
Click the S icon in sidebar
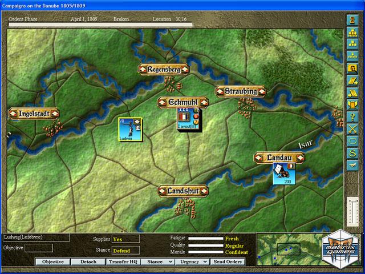pos(352,153)
